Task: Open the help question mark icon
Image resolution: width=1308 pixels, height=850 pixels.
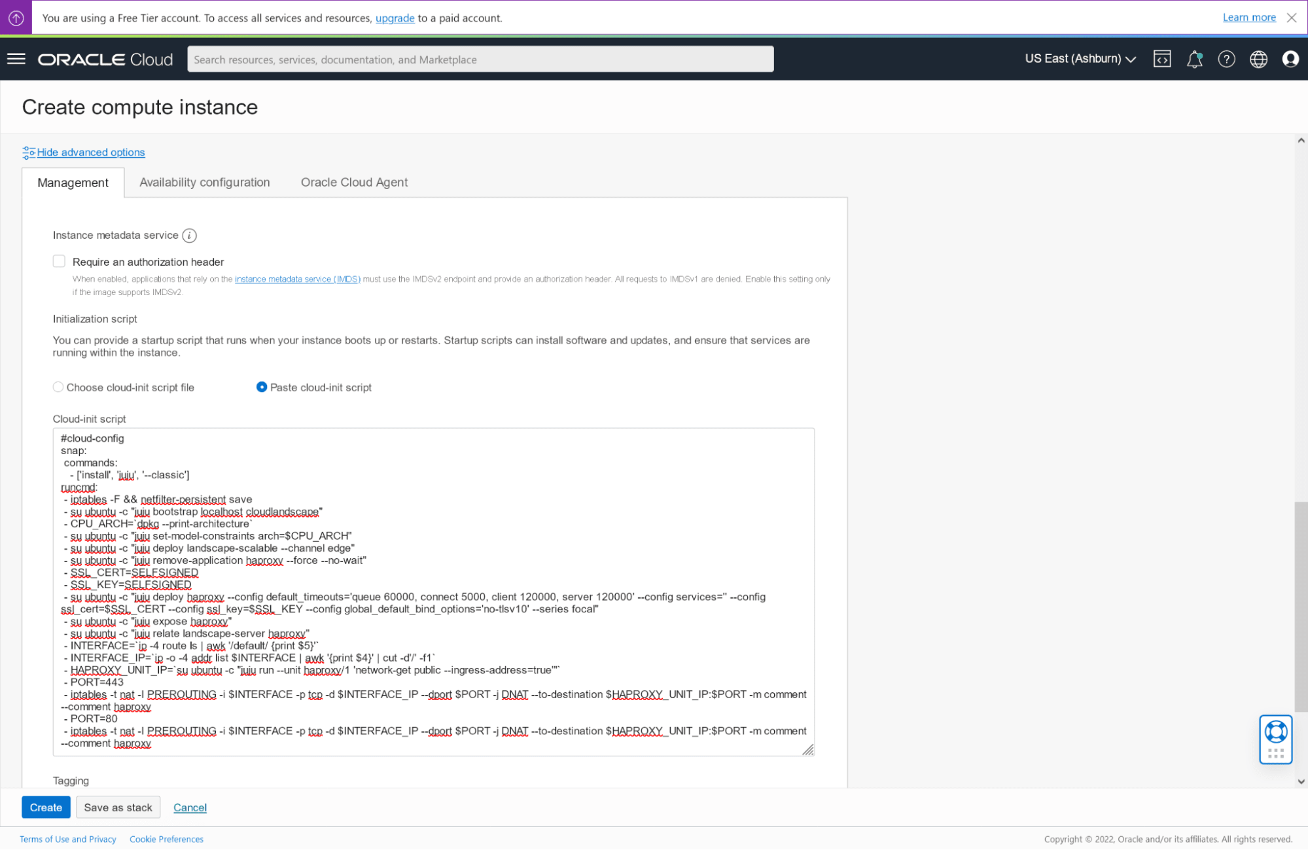Action: [1226, 59]
